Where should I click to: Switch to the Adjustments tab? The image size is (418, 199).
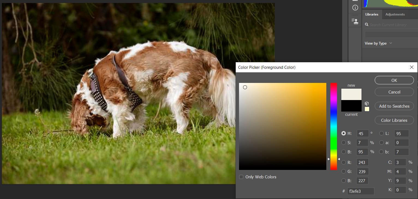click(x=395, y=14)
